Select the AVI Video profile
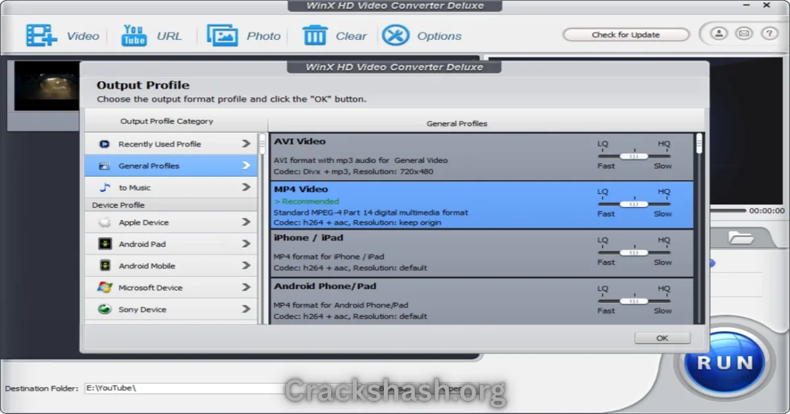The height and width of the screenshot is (414, 790). tap(482, 156)
